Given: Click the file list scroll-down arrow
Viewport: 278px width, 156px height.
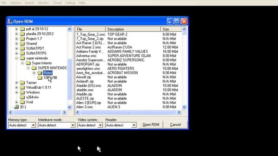Looking at the screenshot, I should tap(184, 107).
